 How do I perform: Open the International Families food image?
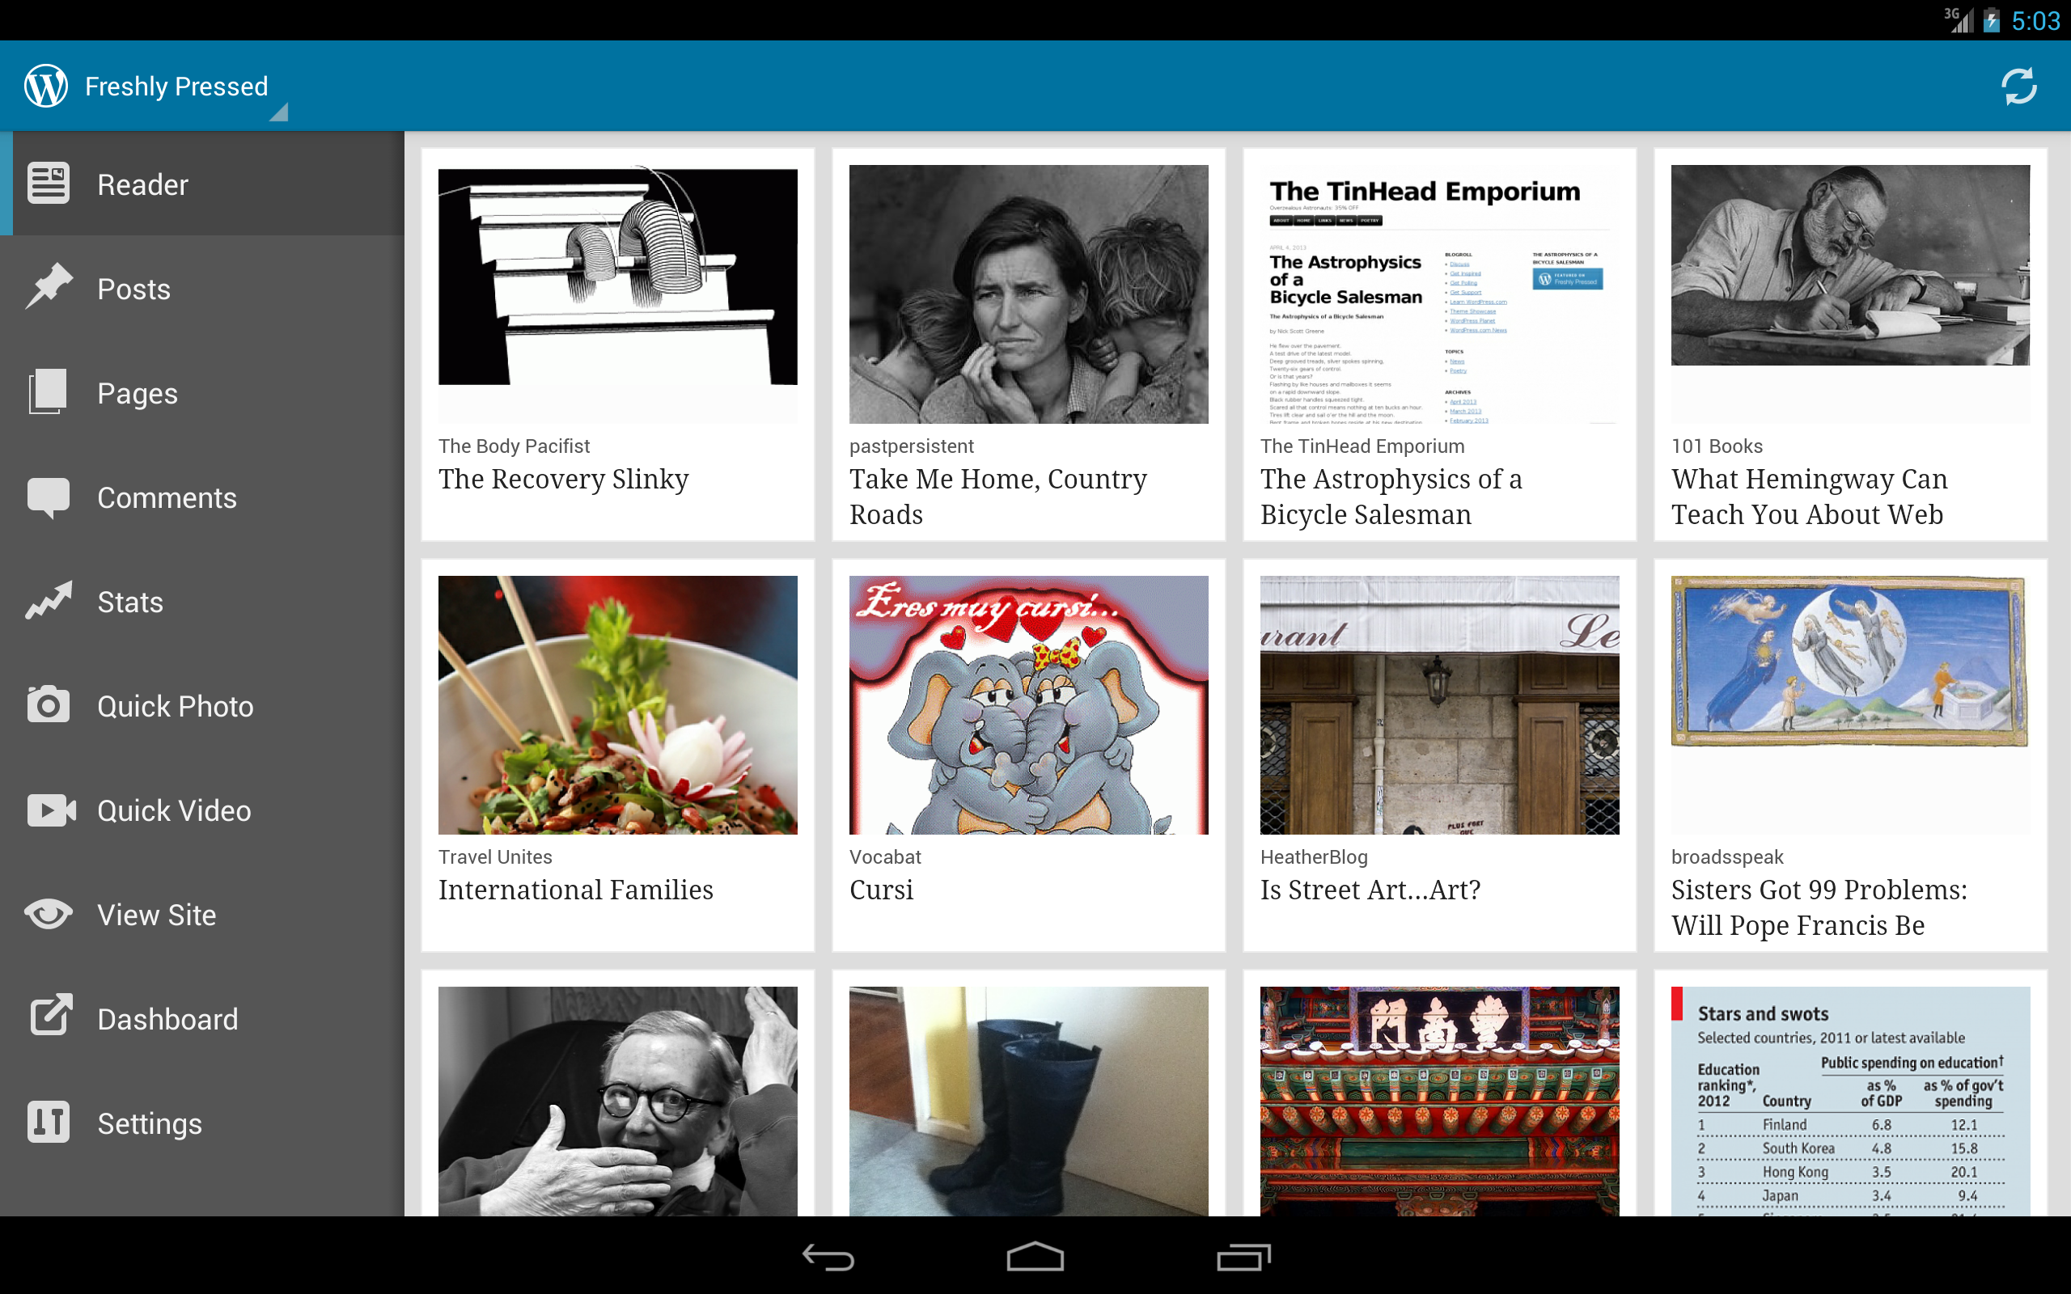617,704
